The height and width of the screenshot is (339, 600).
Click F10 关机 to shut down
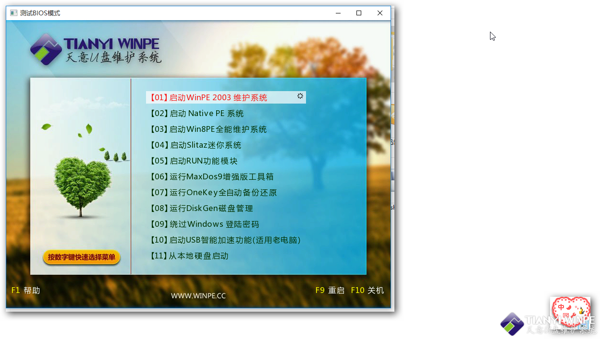[x=367, y=291]
